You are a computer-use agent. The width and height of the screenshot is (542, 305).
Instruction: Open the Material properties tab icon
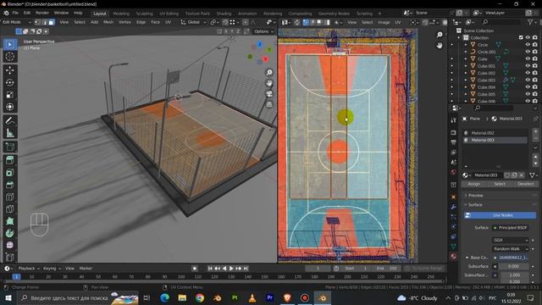454,256
